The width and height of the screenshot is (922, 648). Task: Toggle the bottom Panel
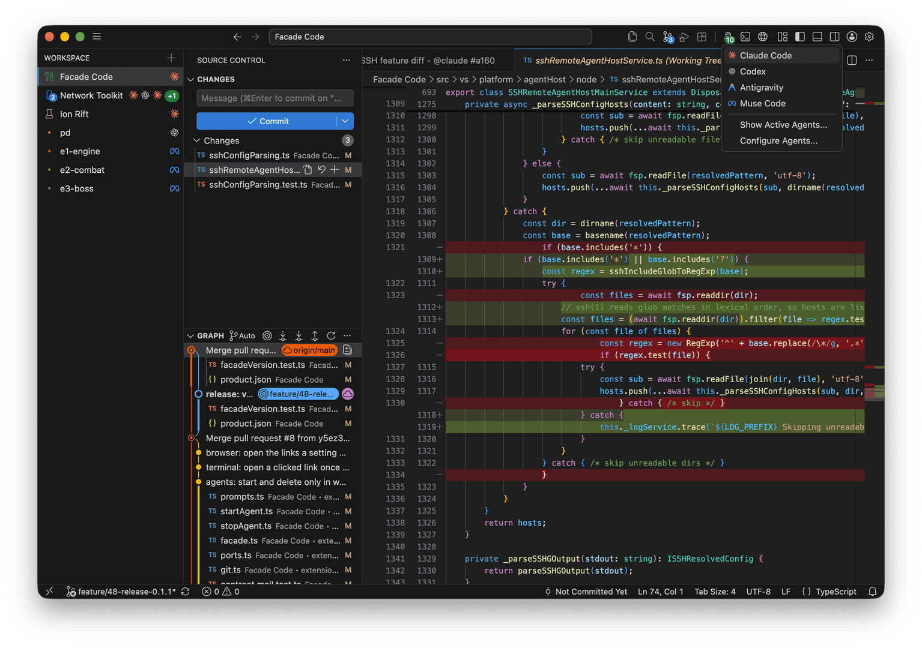[817, 37]
